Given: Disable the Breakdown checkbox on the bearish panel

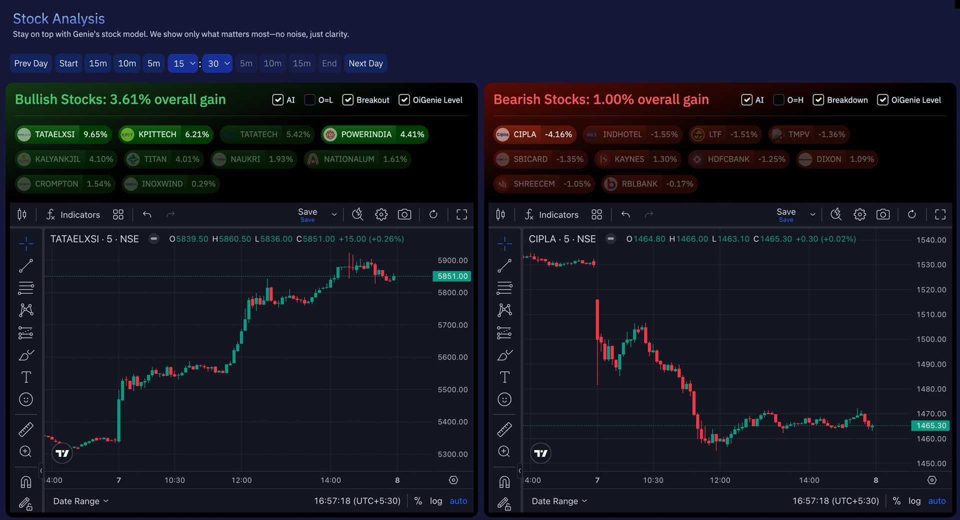Looking at the screenshot, I should point(818,100).
